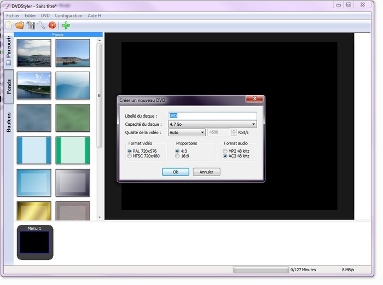Decrease bitrate with spinner down arrow

(234, 134)
